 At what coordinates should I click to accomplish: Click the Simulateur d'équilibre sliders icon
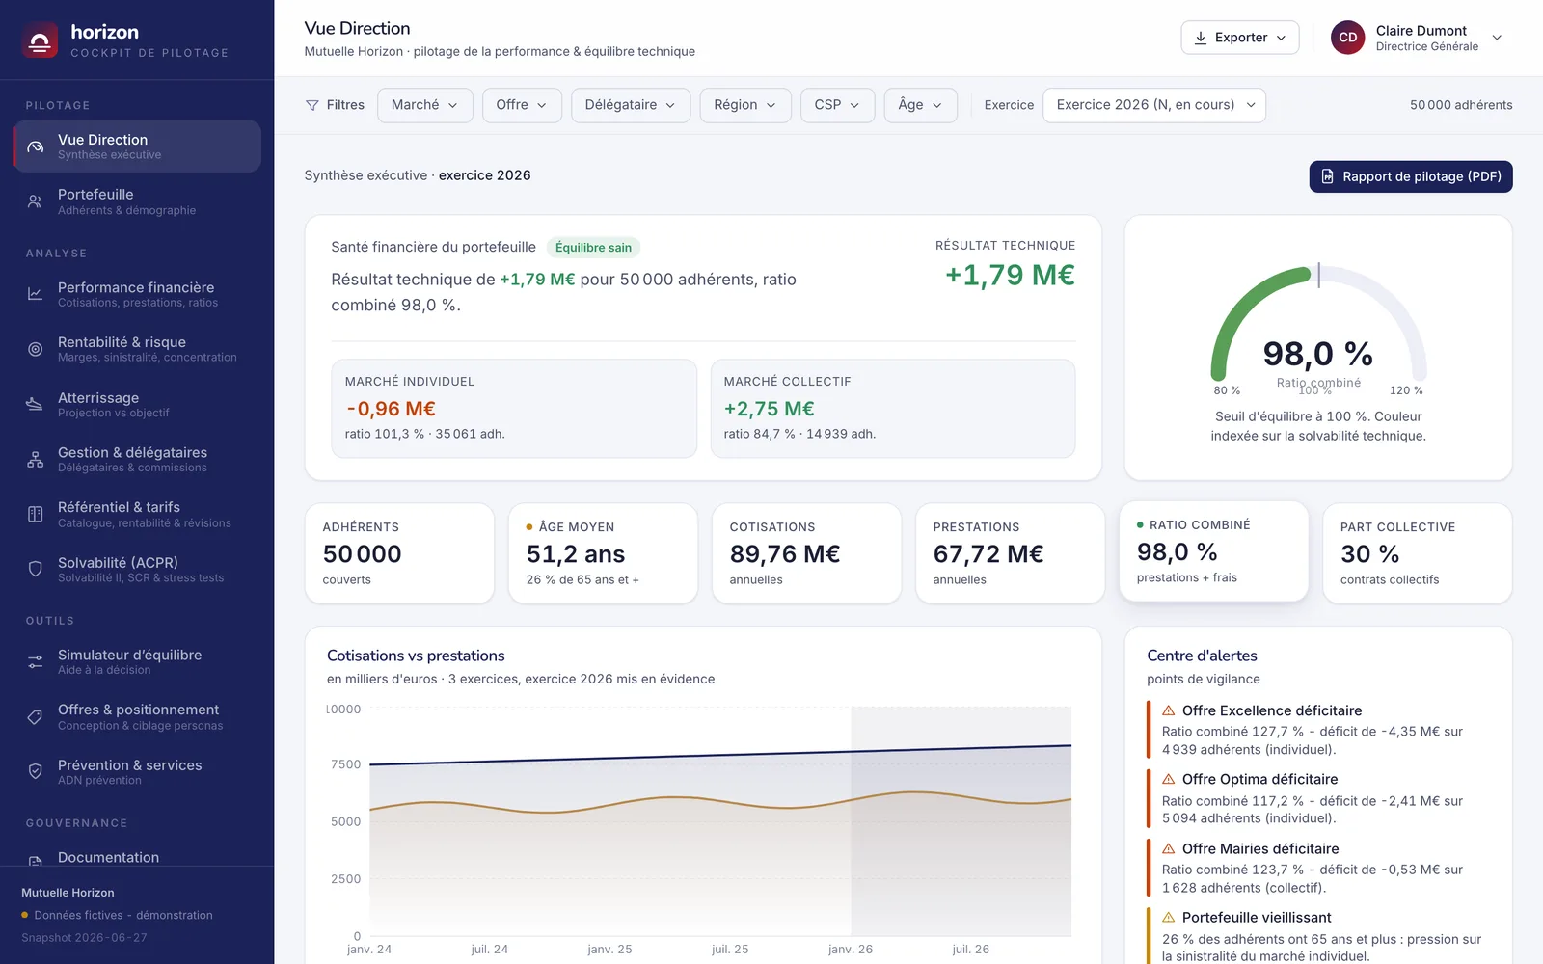[x=35, y=661]
